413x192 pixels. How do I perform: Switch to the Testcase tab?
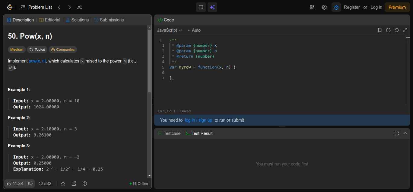pyautogui.click(x=169, y=133)
